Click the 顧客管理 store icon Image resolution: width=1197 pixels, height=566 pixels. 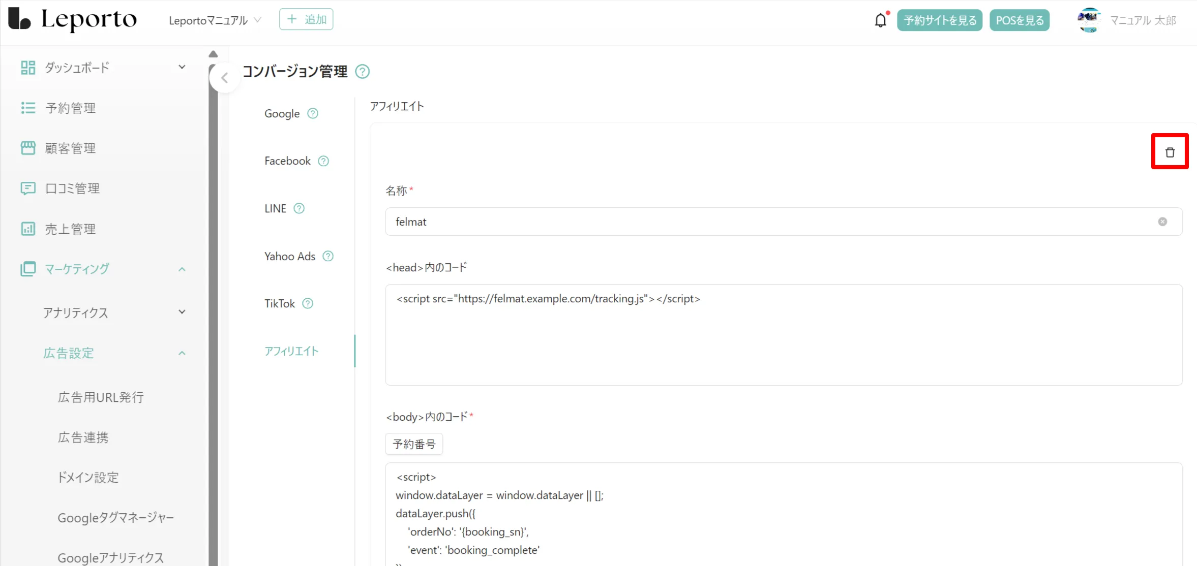point(28,148)
